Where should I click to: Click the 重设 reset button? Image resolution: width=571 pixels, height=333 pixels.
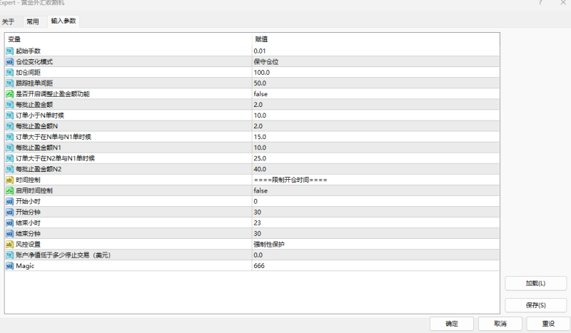click(548, 324)
